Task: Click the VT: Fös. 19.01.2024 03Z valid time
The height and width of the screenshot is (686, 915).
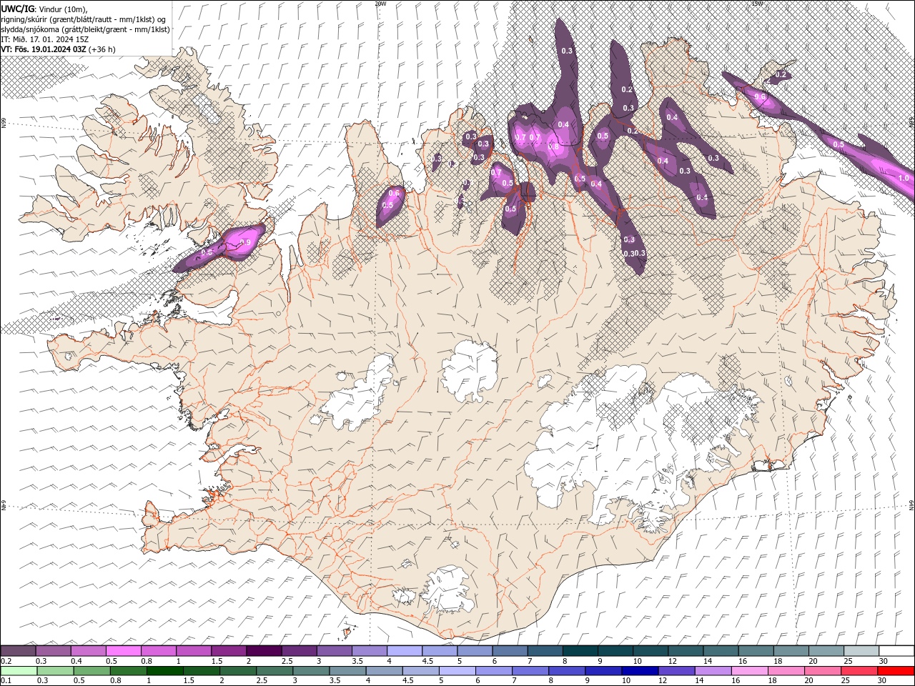Action: [x=44, y=49]
